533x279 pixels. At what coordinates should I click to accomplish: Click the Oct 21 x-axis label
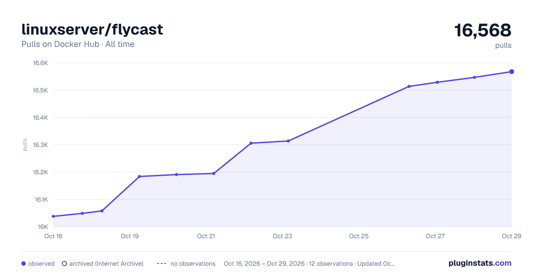pyautogui.click(x=206, y=236)
